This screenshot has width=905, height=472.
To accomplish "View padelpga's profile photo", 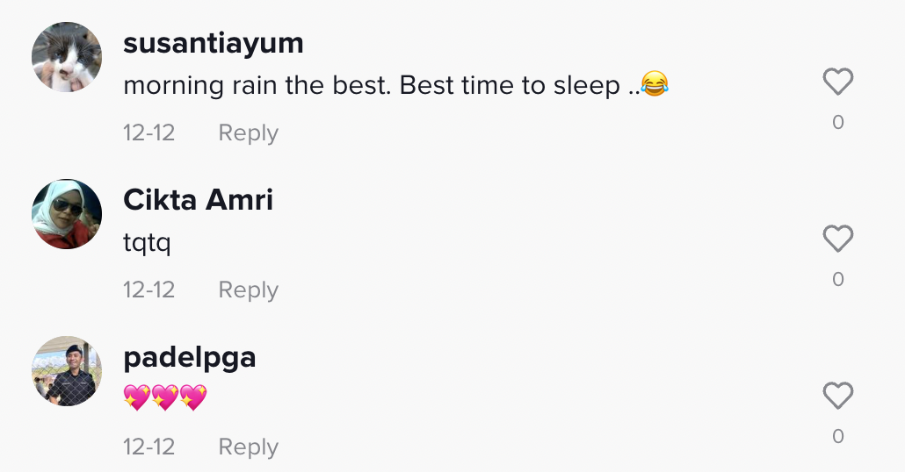I will [x=67, y=371].
